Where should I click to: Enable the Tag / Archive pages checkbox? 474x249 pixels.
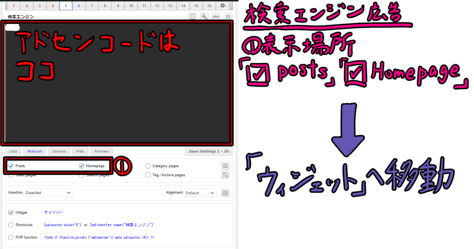(x=148, y=175)
